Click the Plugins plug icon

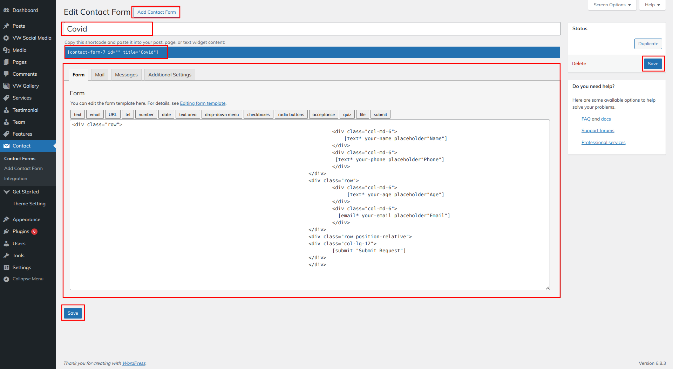6,231
